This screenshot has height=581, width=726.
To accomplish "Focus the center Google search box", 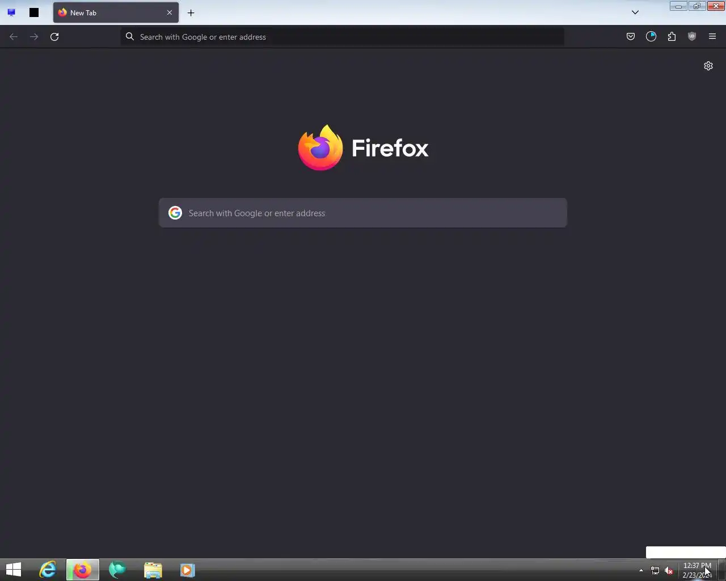I will click(363, 213).
